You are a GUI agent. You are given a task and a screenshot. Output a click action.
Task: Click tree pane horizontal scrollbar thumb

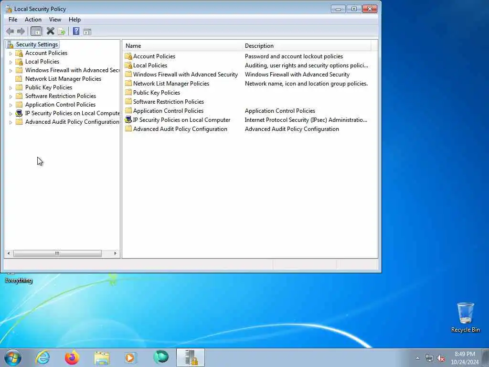[57, 253]
